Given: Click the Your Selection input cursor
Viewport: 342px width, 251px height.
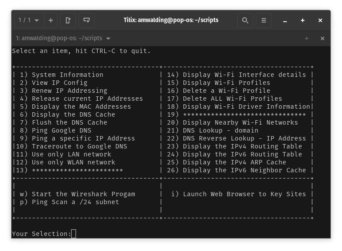Looking at the screenshot, I should (x=73, y=234).
